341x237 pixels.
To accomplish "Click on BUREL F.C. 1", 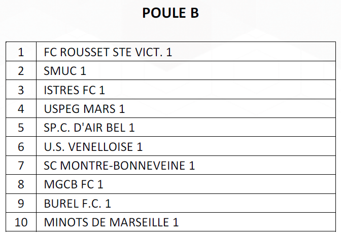I will [78, 204].
